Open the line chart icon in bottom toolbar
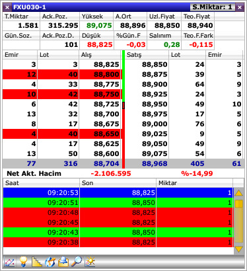The width and height of the screenshot is (247, 271). click(9, 262)
